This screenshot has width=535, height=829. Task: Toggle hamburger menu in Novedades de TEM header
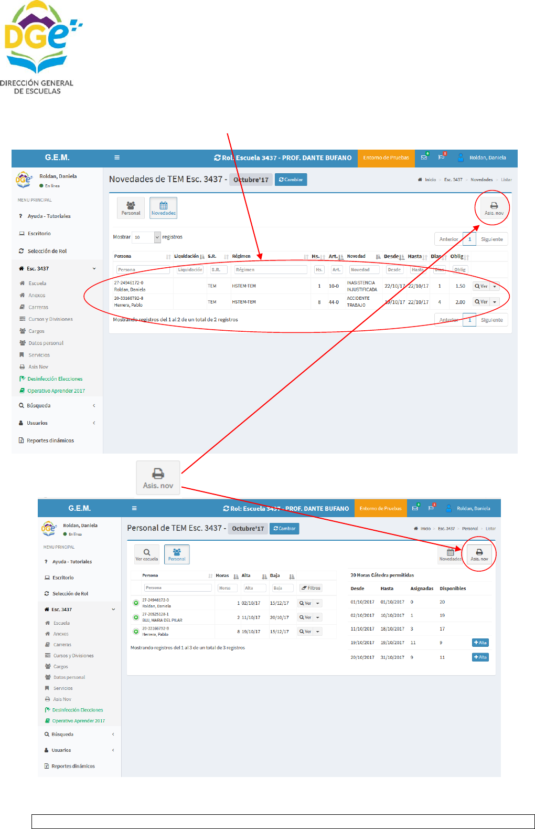pyautogui.click(x=117, y=158)
